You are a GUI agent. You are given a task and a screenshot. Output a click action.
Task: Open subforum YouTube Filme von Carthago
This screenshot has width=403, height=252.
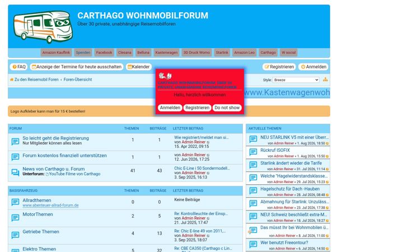coord(74,174)
